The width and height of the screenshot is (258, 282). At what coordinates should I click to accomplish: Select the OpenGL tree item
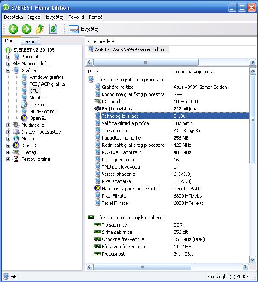[x=37, y=118]
